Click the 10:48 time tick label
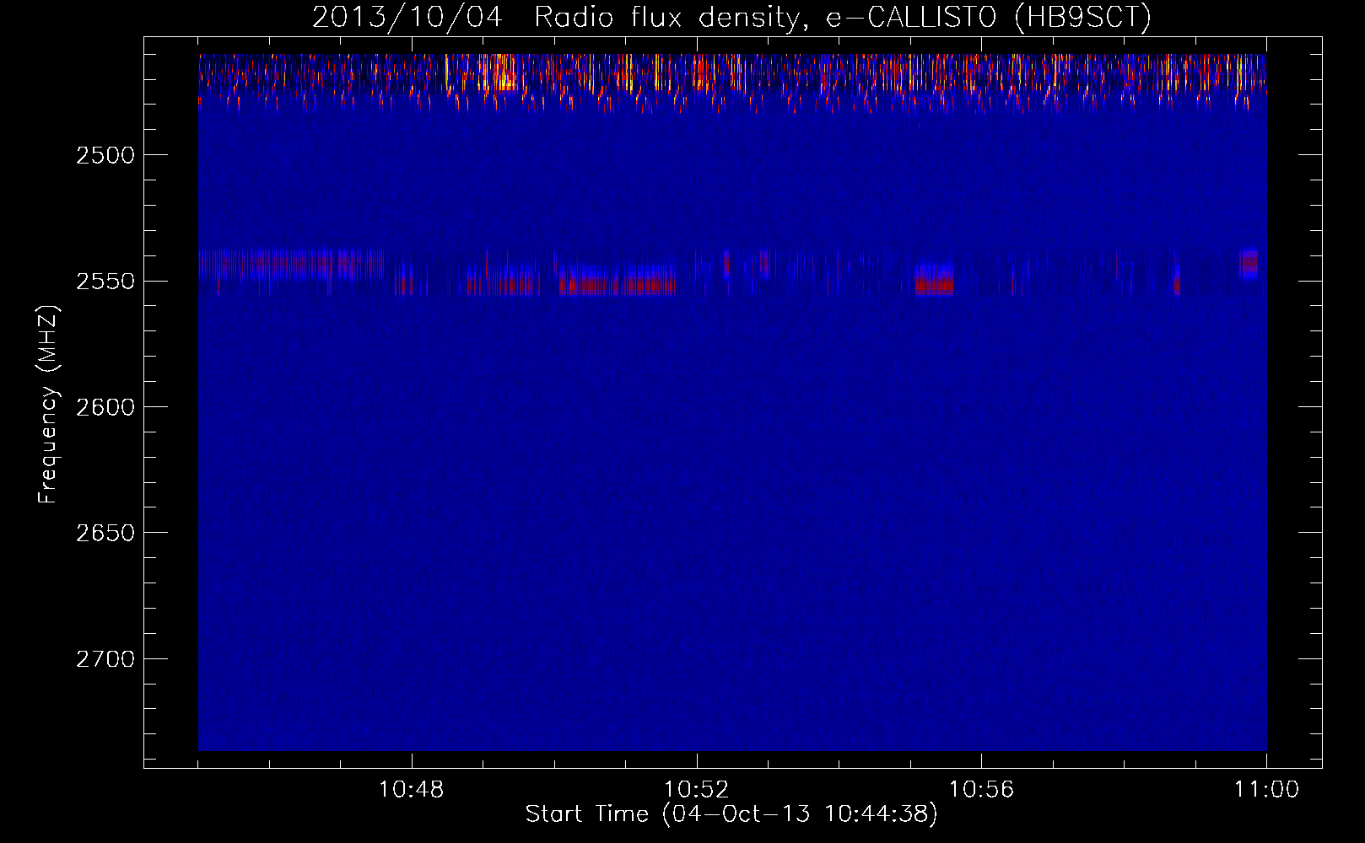 tap(411, 790)
